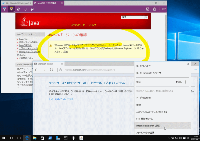Open Java icon on taskbar
Viewport: 200px width, 141px height.
[x=81, y=138]
